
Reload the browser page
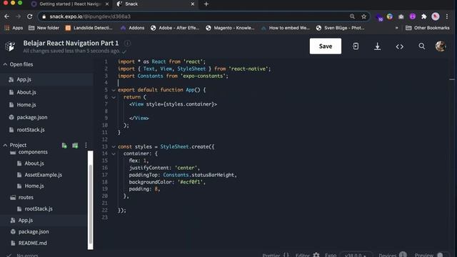(30, 16)
